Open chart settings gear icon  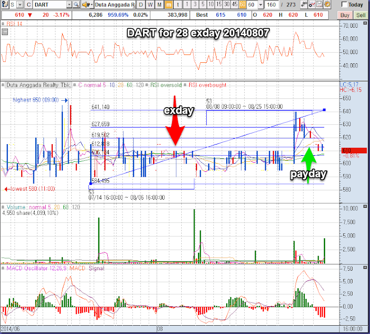point(327,4)
